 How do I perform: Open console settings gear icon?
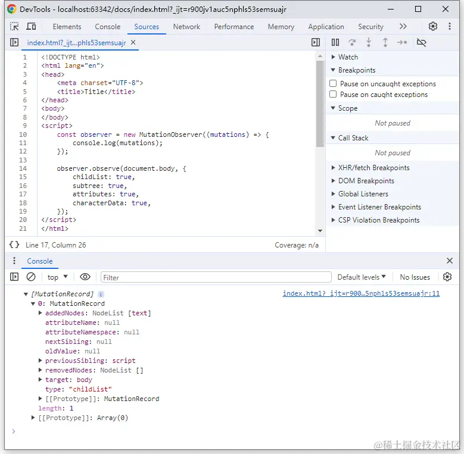447,277
